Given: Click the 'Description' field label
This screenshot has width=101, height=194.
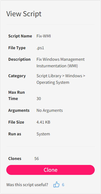Looking at the screenshot, I should tap(19, 59).
